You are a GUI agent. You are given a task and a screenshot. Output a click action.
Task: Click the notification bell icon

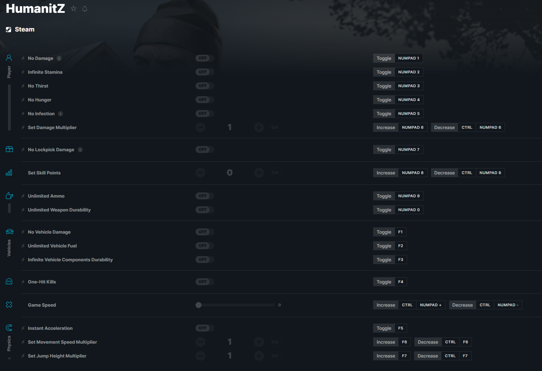coord(85,9)
